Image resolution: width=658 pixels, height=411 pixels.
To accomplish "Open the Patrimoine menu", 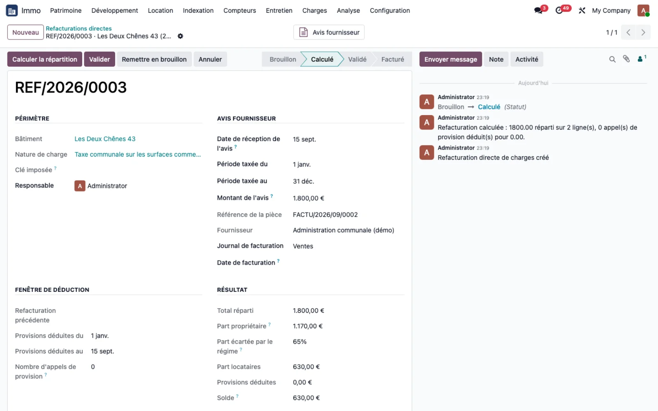I will tap(66, 11).
